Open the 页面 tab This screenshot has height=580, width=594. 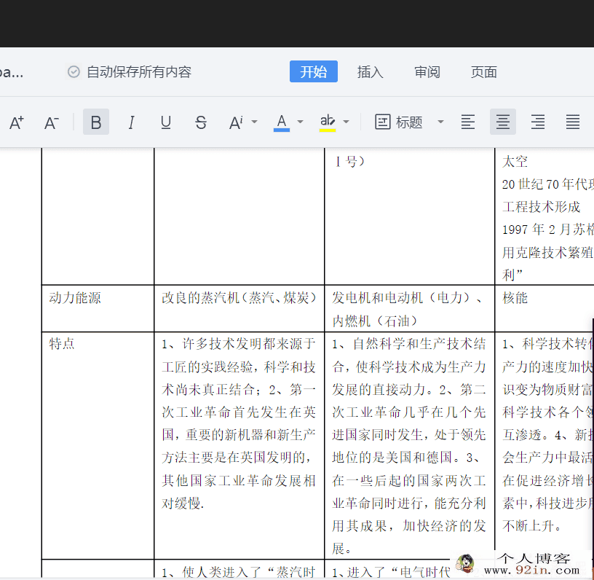(484, 71)
